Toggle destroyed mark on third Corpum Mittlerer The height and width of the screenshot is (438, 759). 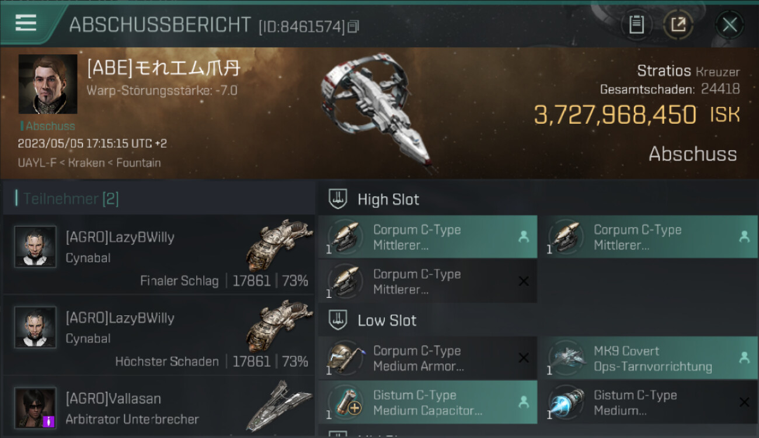coord(524,281)
